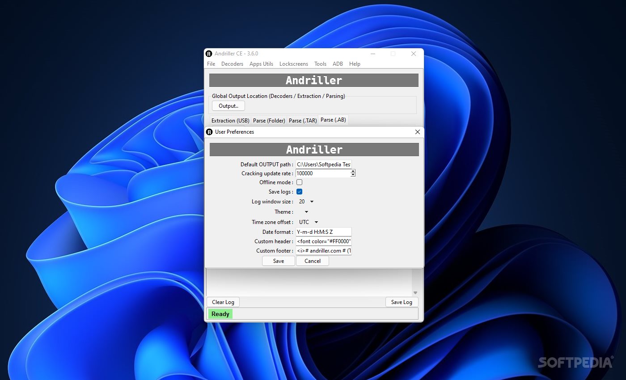
Task: Open the ADB menu
Action: tap(338, 64)
